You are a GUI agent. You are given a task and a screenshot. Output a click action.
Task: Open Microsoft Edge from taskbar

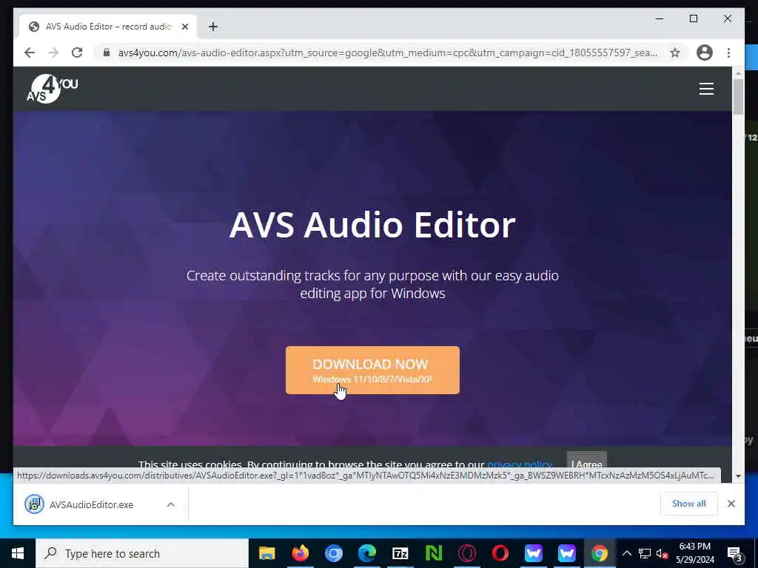pos(367,553)
